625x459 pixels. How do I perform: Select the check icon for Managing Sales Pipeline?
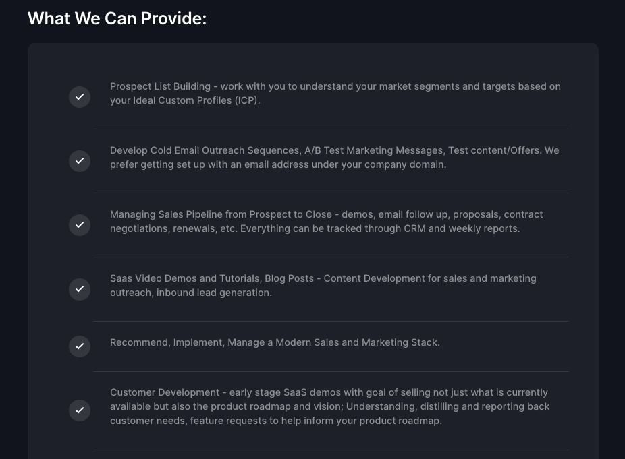tap(80, 225)
